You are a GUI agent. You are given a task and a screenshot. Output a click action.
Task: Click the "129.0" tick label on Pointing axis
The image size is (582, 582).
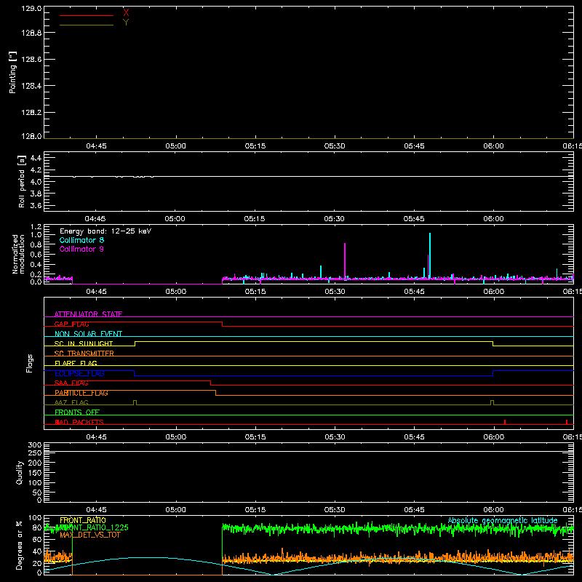click(x=31, y=9)
